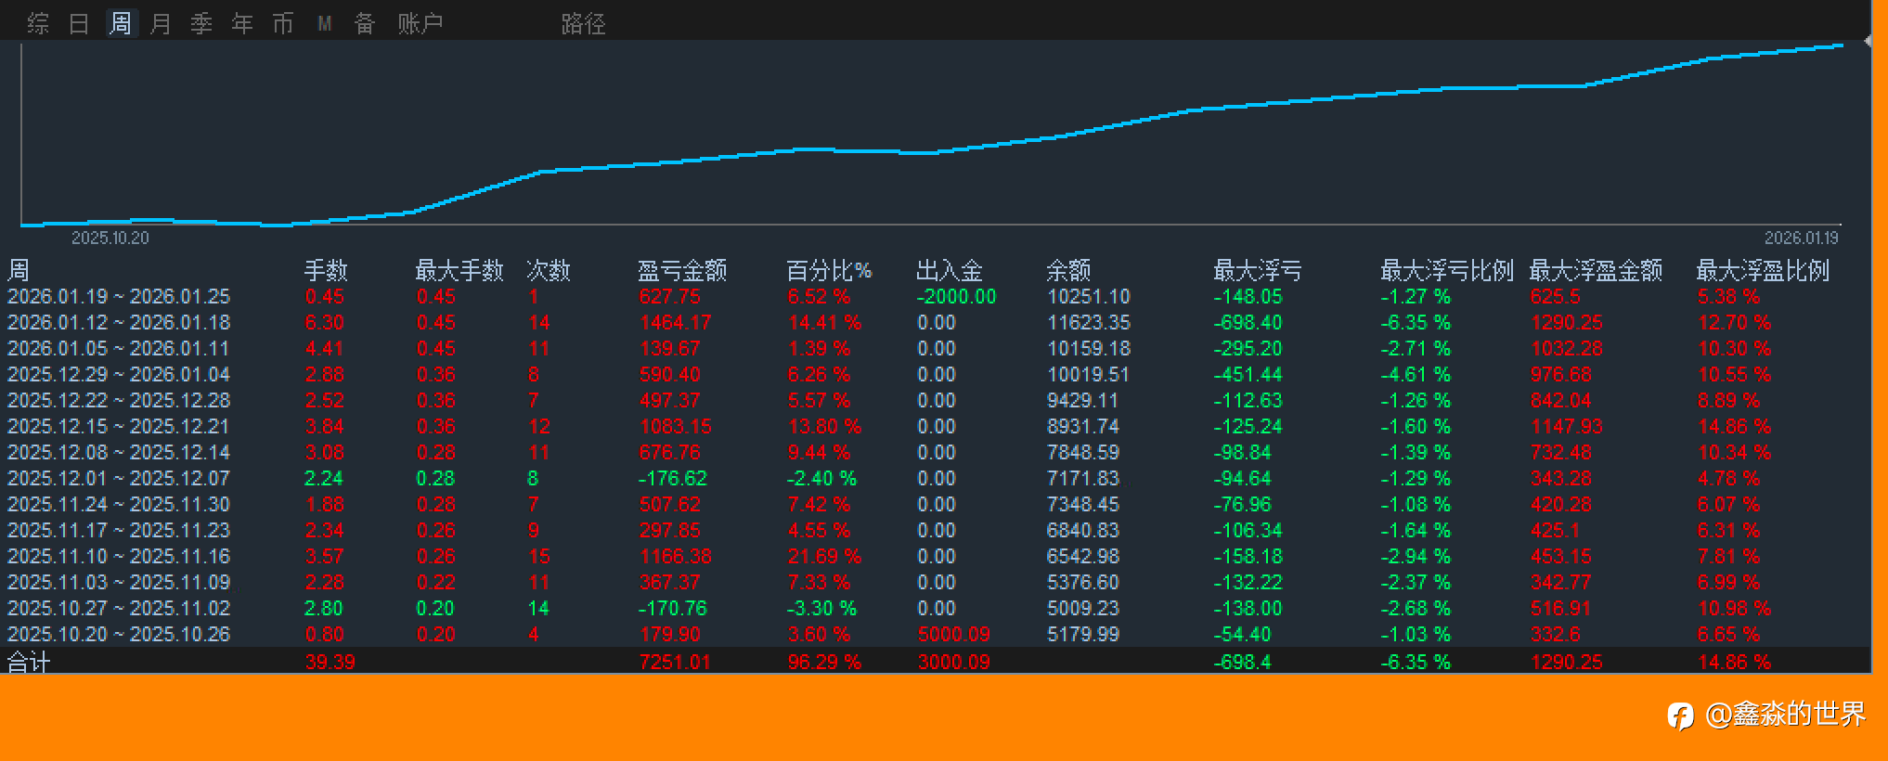Switch to the 综 summary tab
This screenshot has width=1888, height=761.
point(38,23)
